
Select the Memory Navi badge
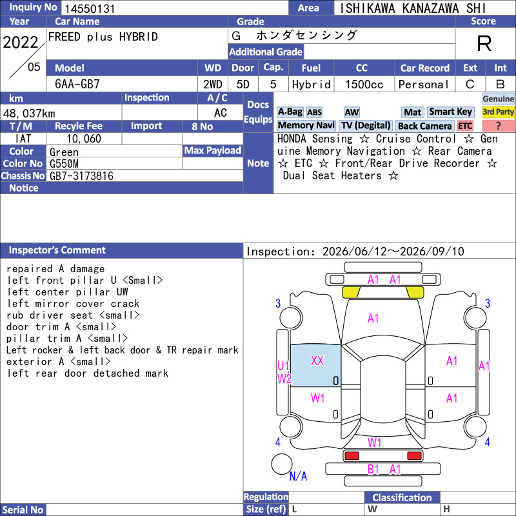click(x=306, y=126)
